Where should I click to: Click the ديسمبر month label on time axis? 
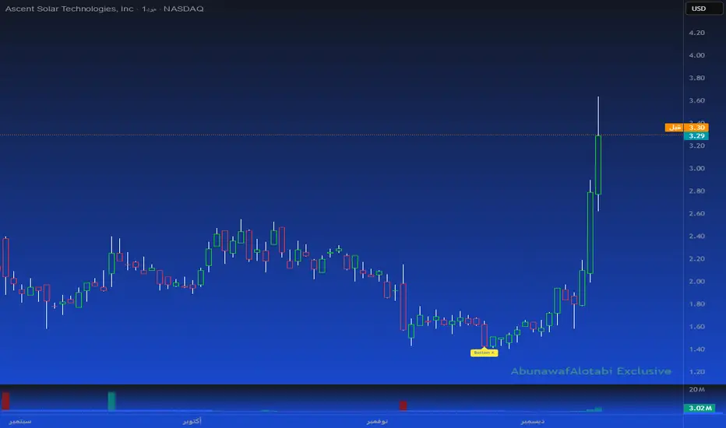(533, 421)
